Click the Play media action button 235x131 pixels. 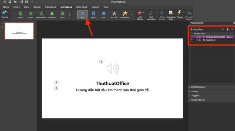point(83,14)
